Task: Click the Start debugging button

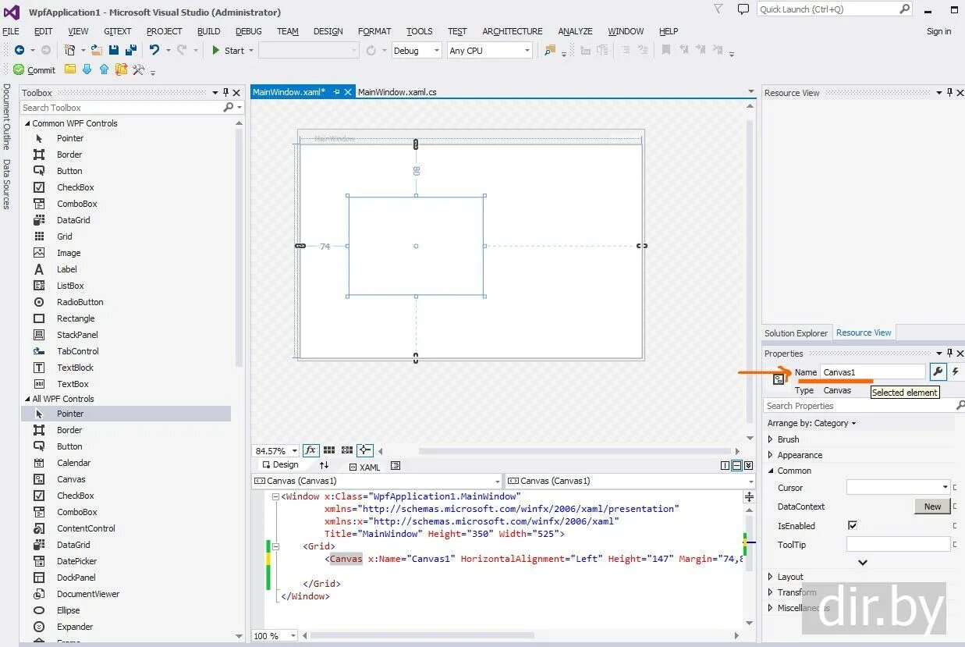Action: [228, 50]
